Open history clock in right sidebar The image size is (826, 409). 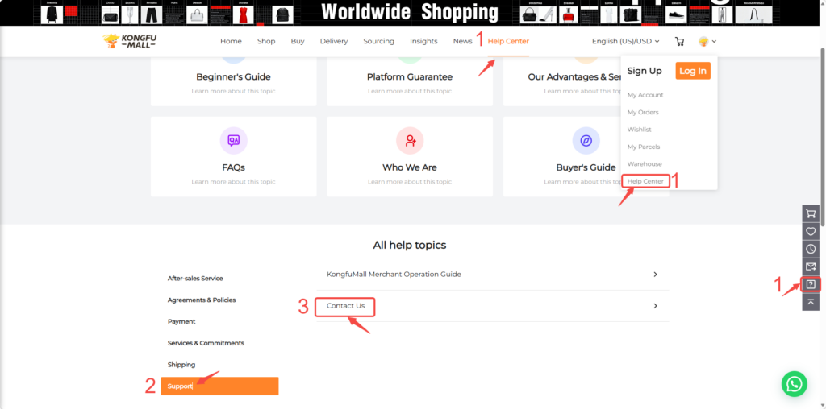coord(811,250)
